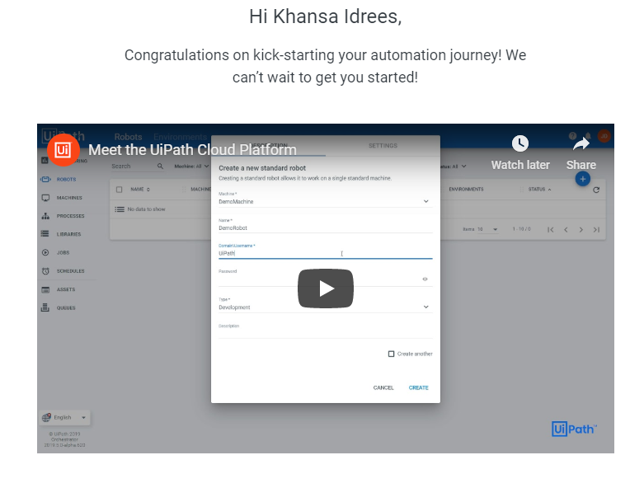Select the Queues sidebar icon
The image size is (644, 502).
coord(45,307)
